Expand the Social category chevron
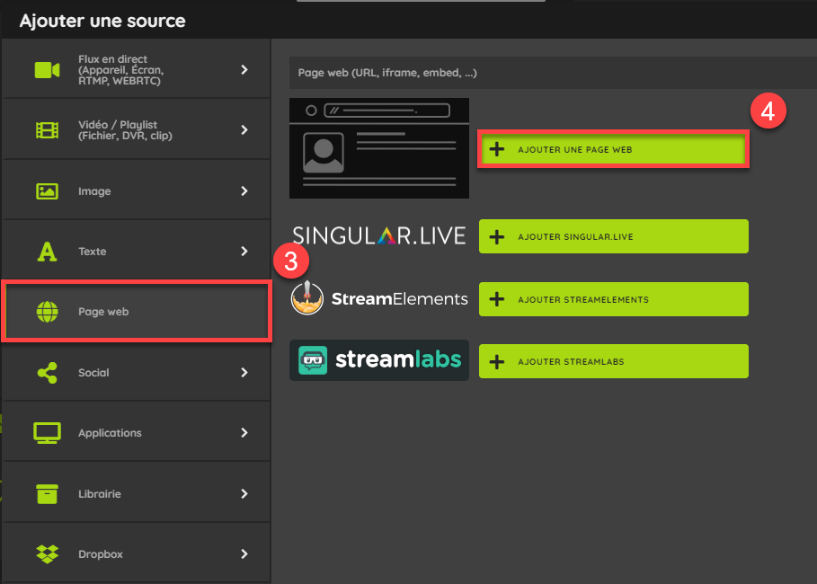The height and width of the screenshot is (584, 817). coord(244,373)
